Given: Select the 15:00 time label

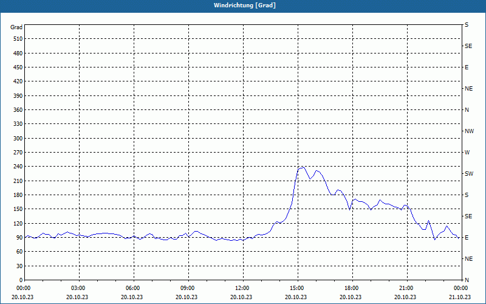Looking at the screenshot, I should (298, 288).
